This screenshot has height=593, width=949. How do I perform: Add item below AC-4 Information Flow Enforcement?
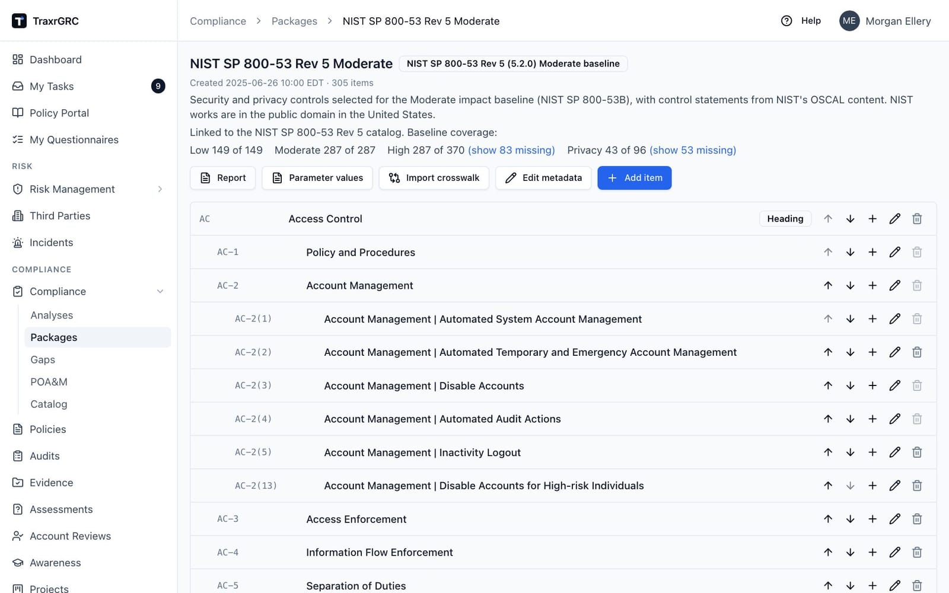872,552
